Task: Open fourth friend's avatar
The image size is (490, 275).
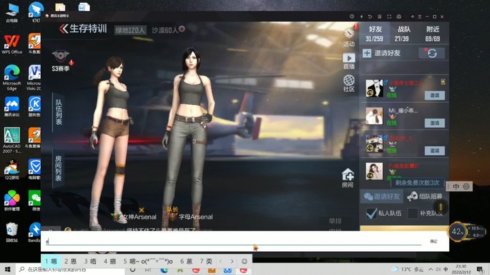Action: [374, 171]
